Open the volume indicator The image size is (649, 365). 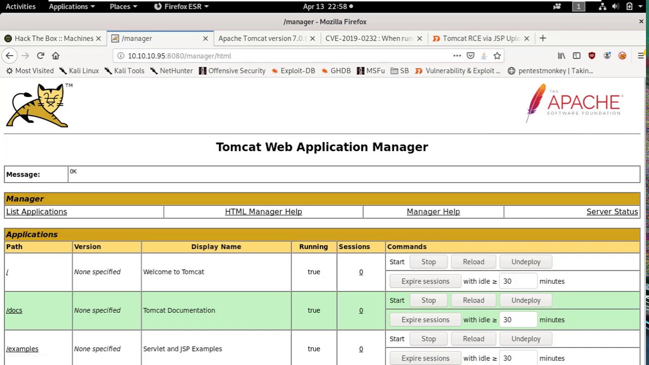tap(616, 7)
